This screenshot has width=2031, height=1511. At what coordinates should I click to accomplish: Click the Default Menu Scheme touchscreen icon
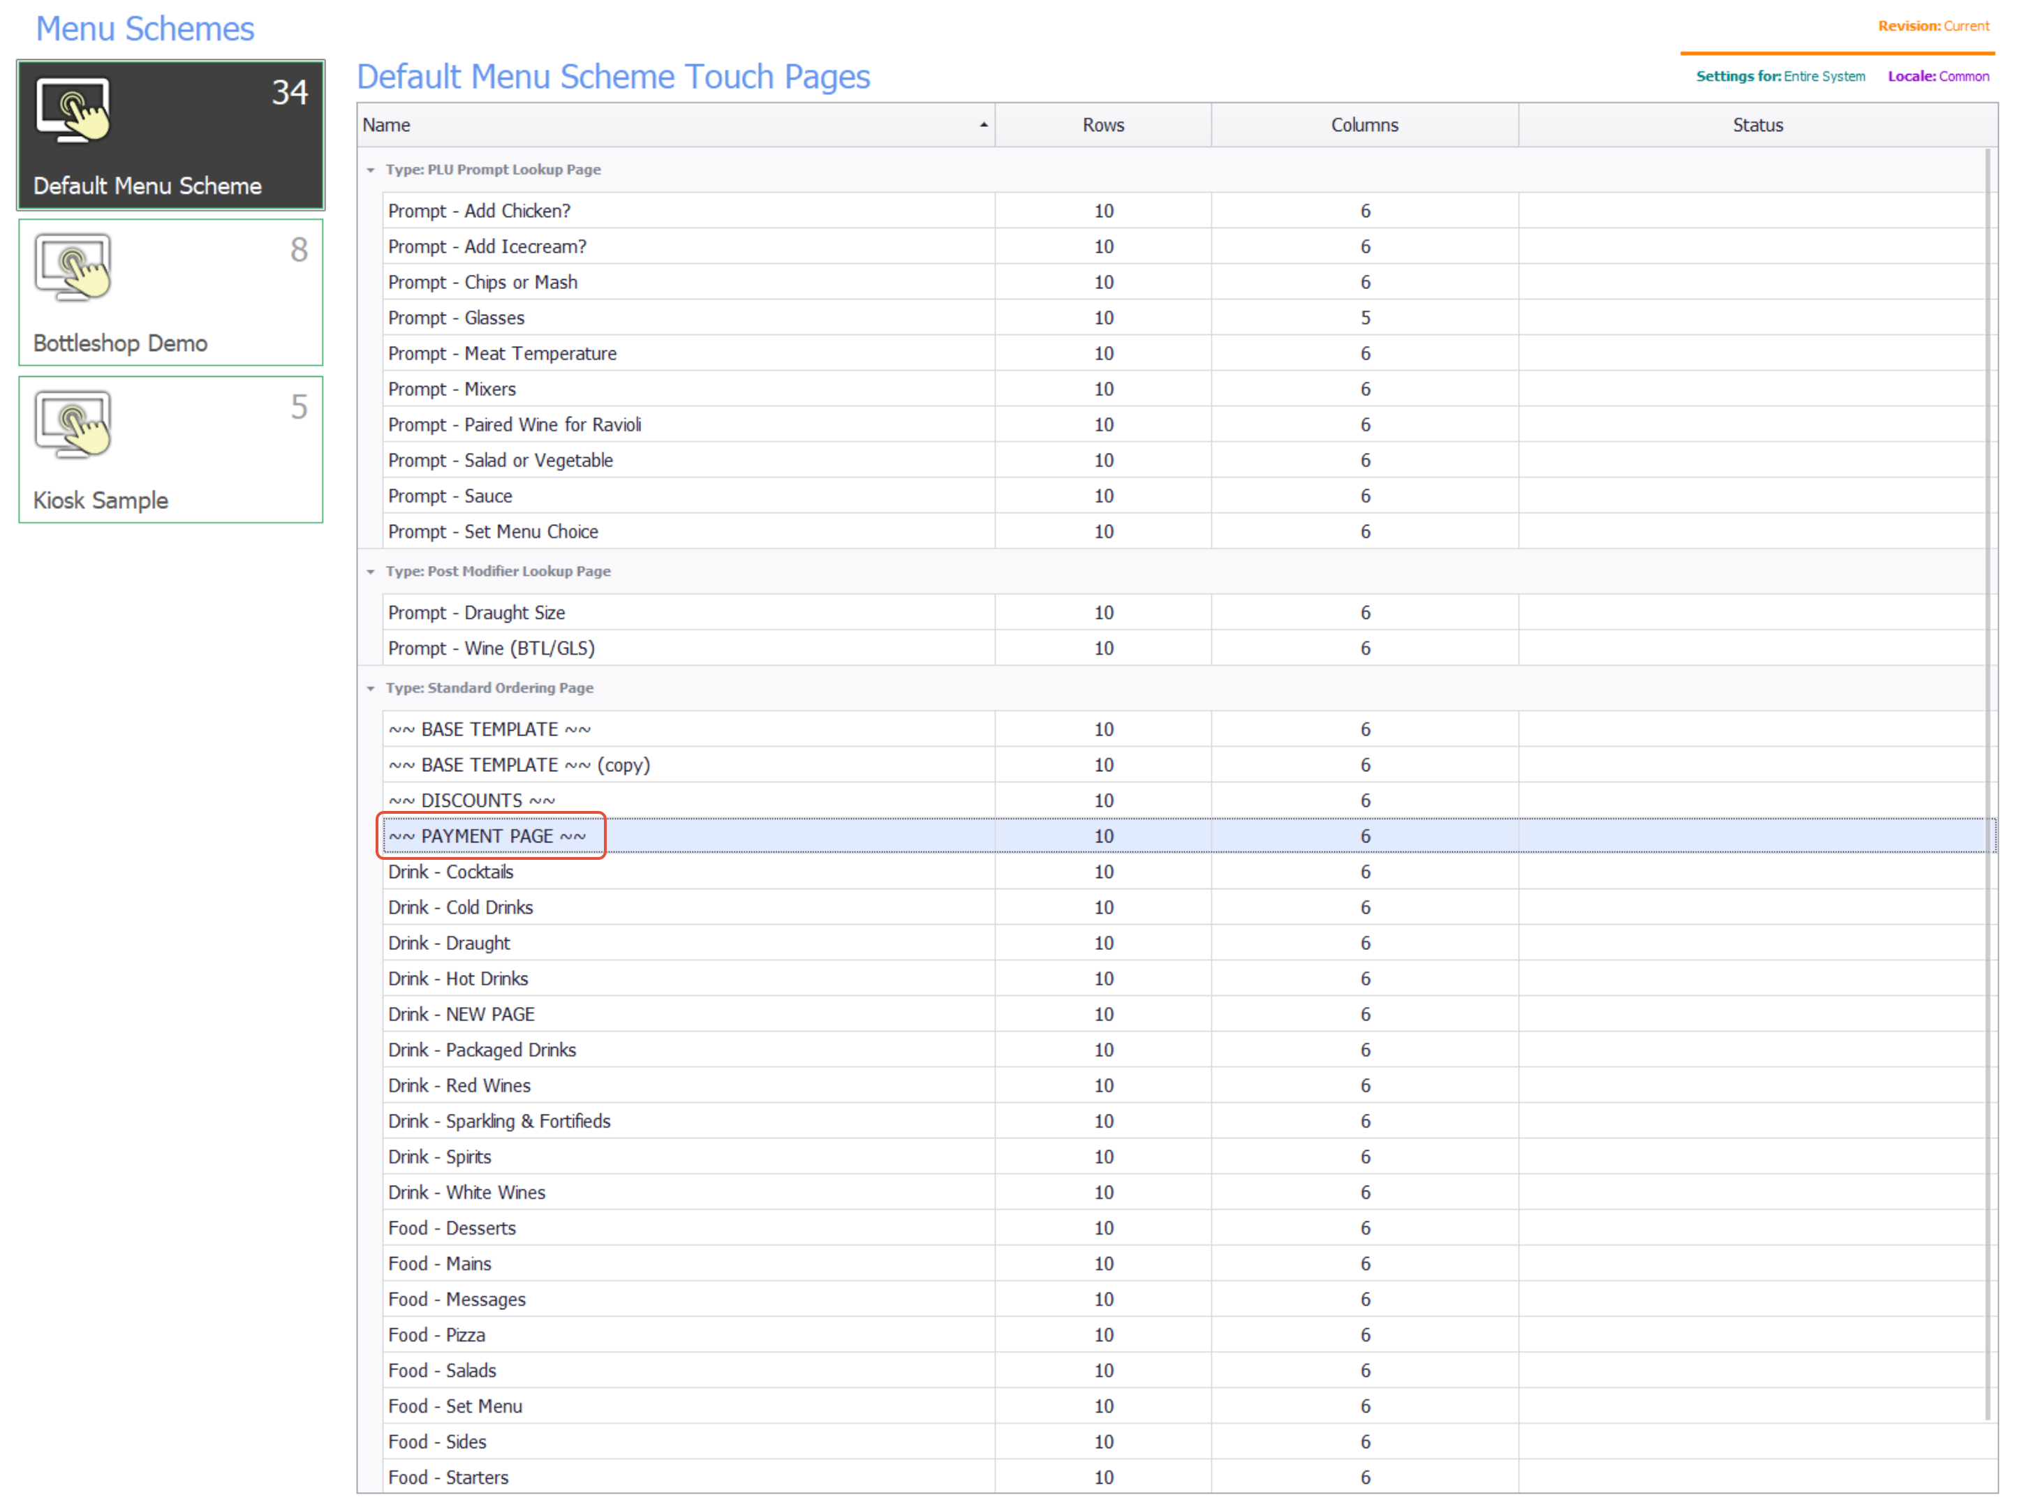[73, 110]
